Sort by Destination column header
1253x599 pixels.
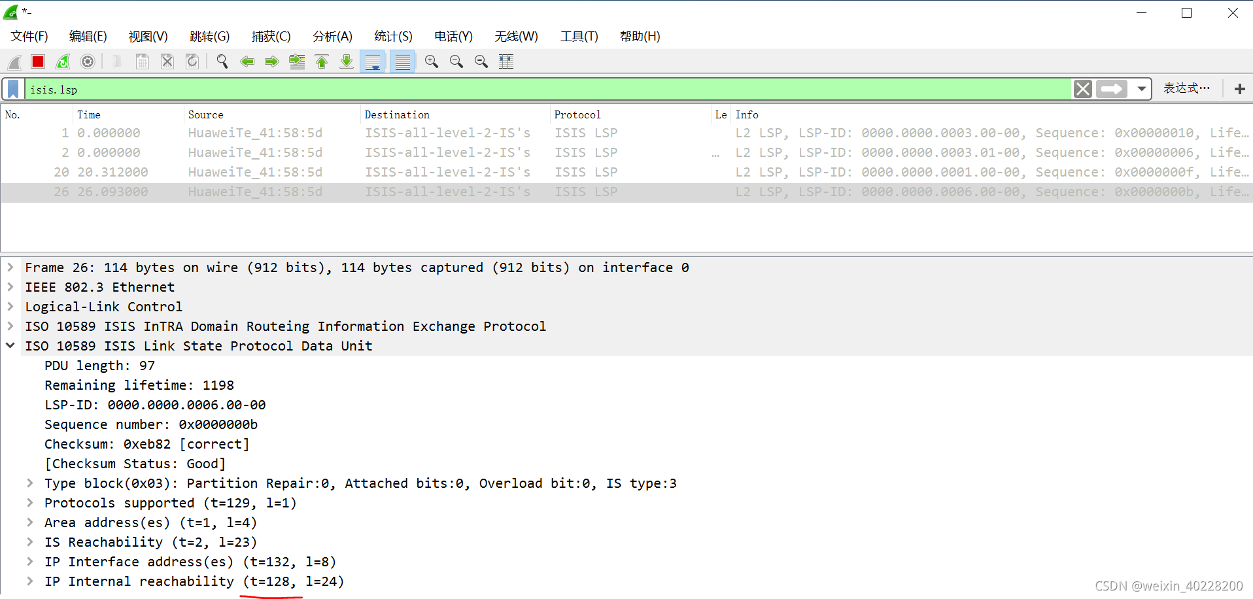(455, 114)
